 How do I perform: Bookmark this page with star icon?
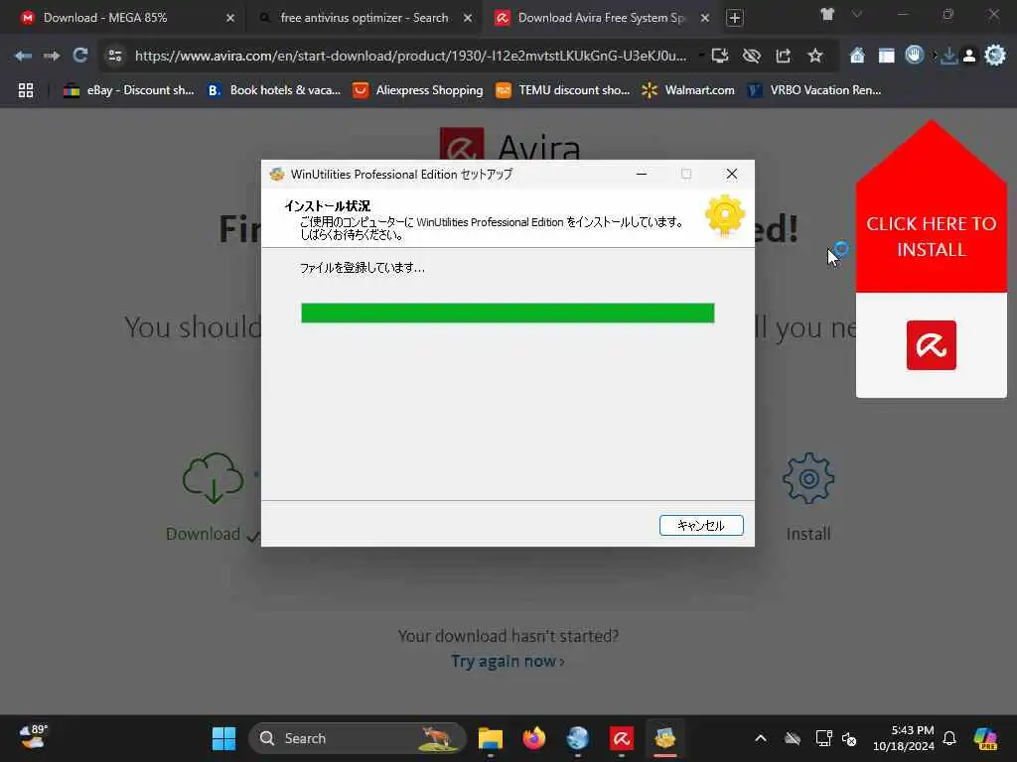coord(815,57)
